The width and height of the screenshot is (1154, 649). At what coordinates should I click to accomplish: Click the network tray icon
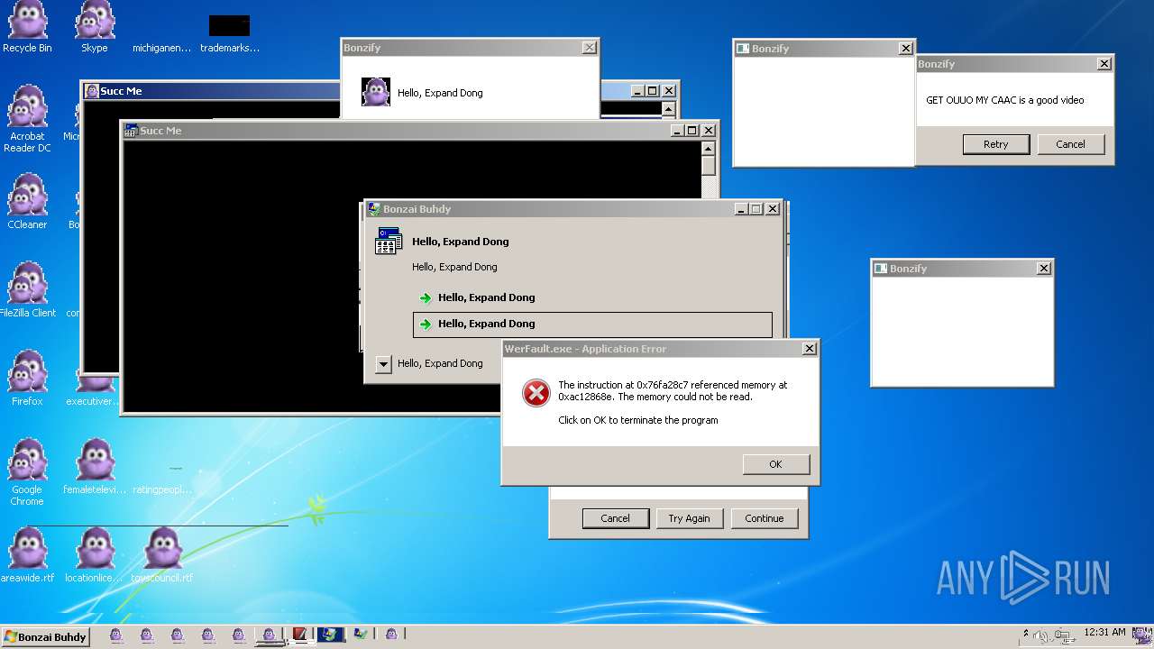[x=1064, y=636]
